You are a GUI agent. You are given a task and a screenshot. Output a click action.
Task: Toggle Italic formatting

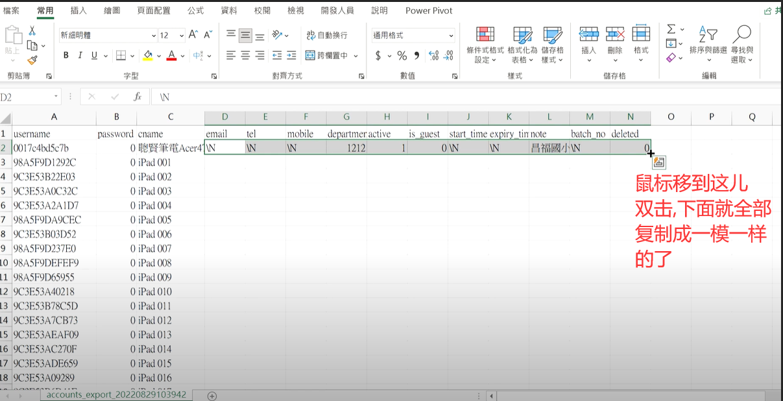[x=80, y=56]
